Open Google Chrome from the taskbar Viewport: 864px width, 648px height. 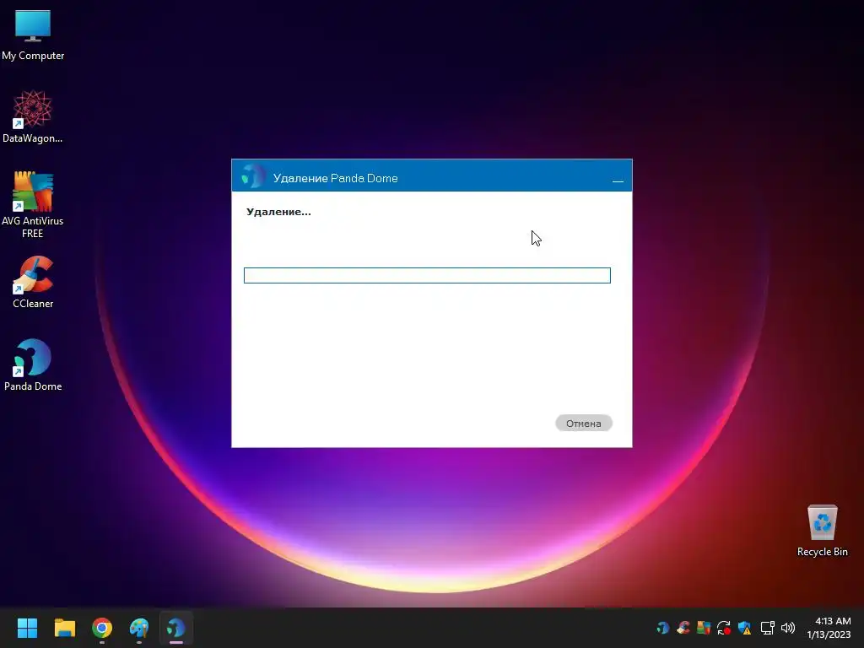point(102,628)
